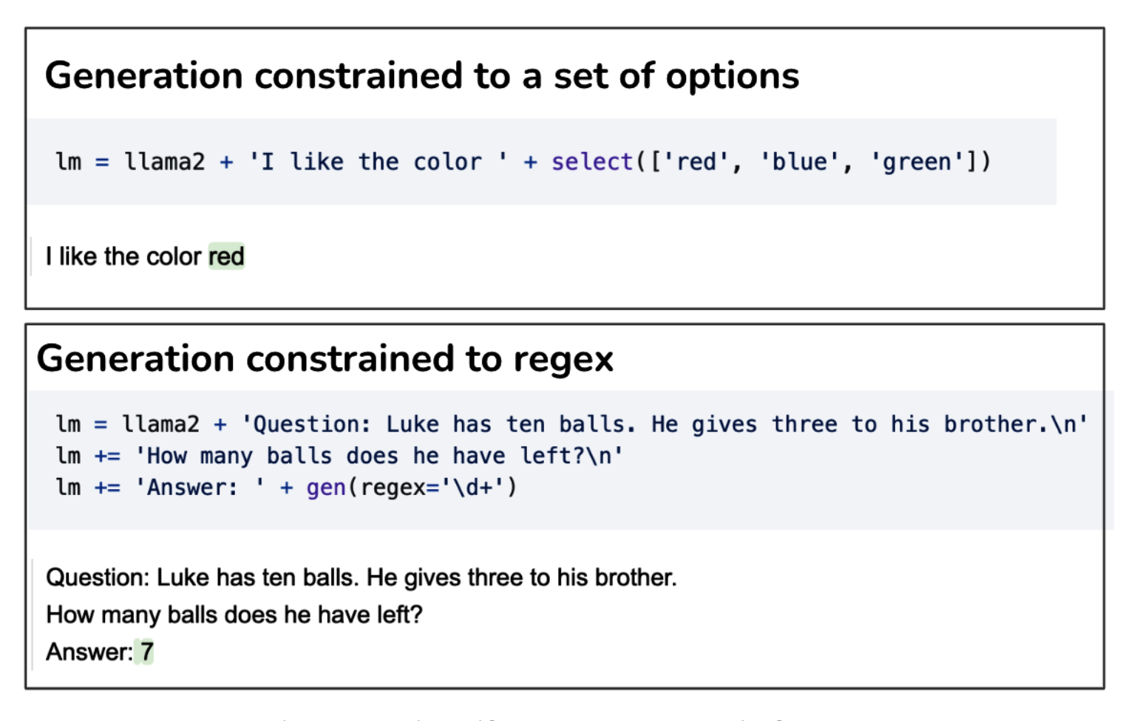
Task: Click the 'Question: Luke has ten balls' code string
Action: tap(664, 424)
